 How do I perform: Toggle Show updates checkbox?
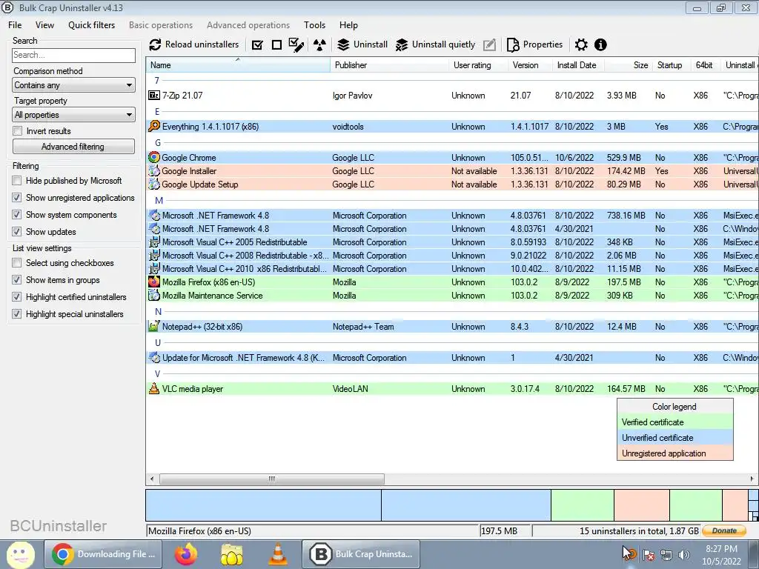coord(17,231)
